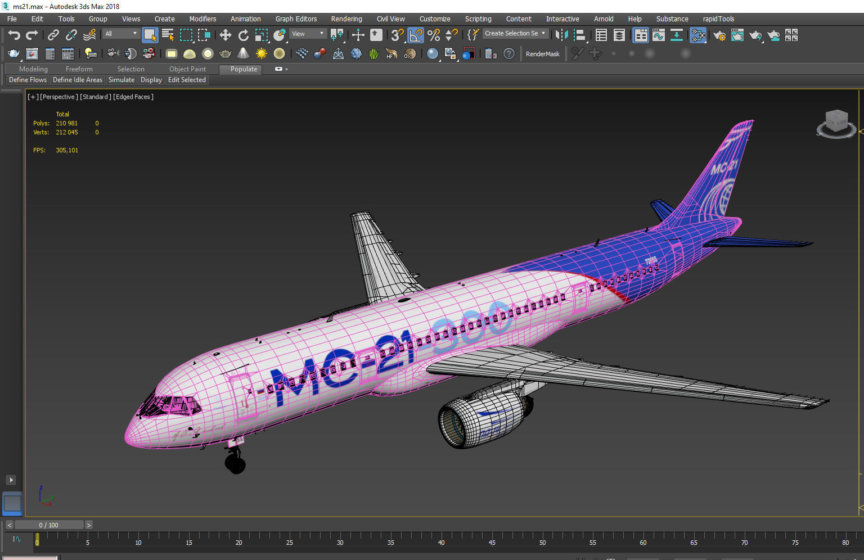This screenshot has height=560, width=864.
Task: Activate the Select and Link tool
Action: tap(53, 35)
